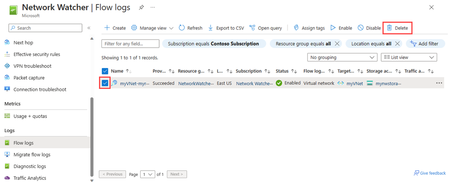Uncheck the myVNet flow log row checkbox

point(105,83)
